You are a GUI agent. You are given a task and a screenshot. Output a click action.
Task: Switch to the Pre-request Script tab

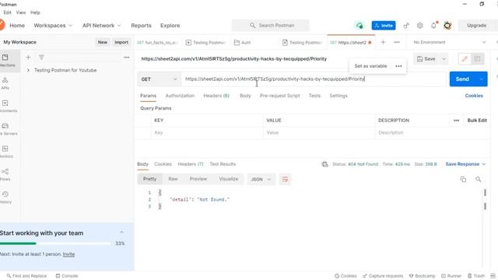coord(280,96)
